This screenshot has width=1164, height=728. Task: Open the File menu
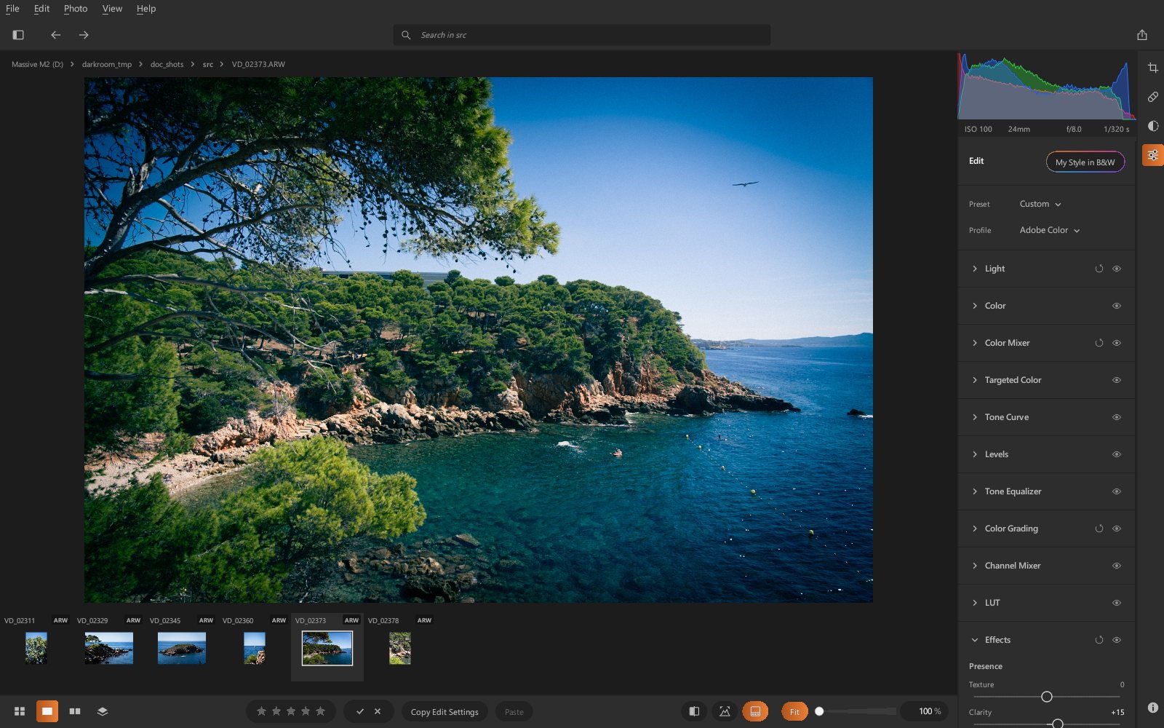tap(12, 9)
